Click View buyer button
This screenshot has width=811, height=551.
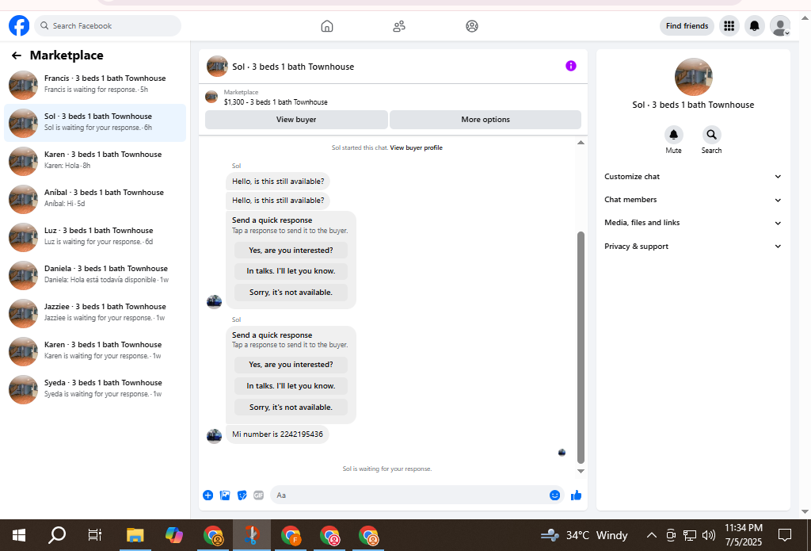(x=296, y=120)
